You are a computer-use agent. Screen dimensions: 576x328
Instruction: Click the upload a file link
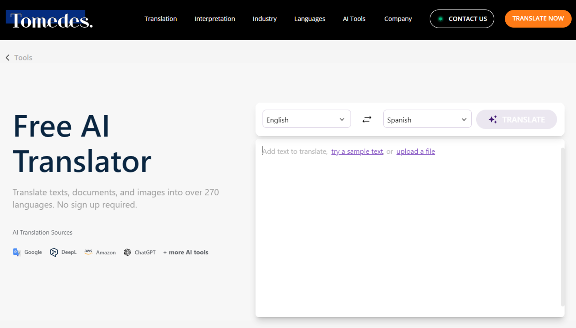click(x=415, y=151)
